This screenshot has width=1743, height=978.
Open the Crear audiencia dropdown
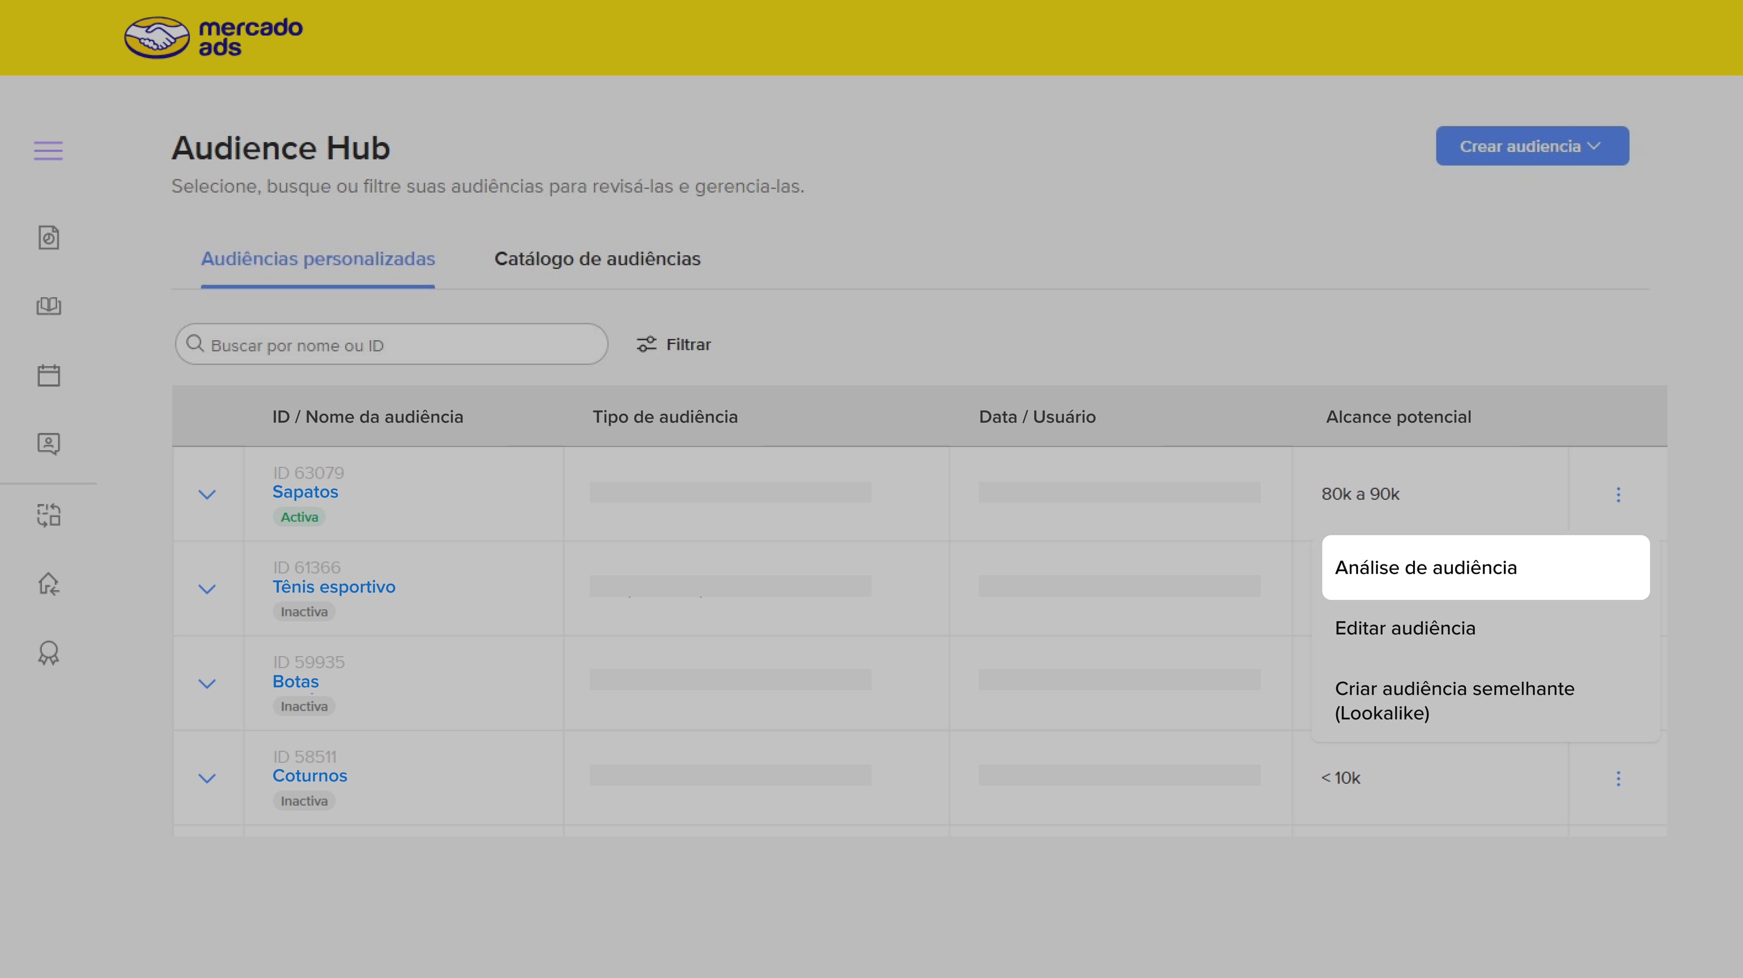click(1532, 146)
